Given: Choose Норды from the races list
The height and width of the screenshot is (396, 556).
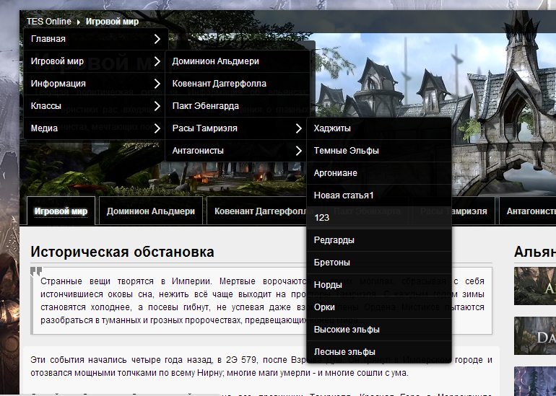Looking at the screenshot, I should coord(378,284).
